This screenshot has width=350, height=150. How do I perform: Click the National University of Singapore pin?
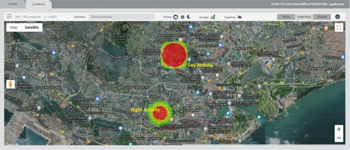click(x=24, y=78)
